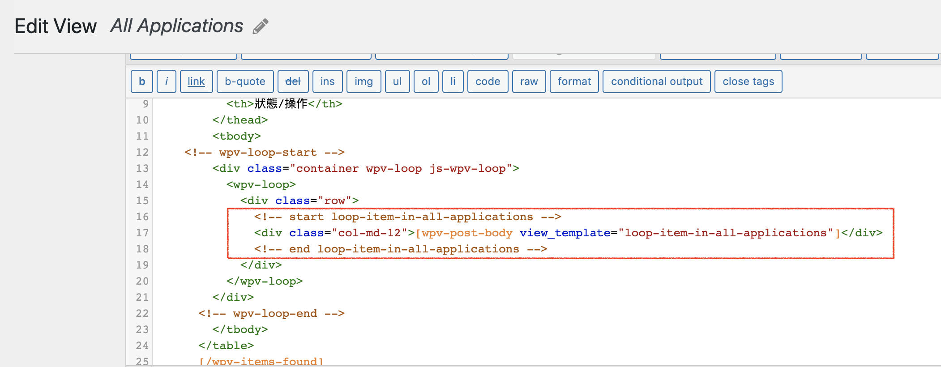Edit the All Applications title with the pencil icon
The height and width of the screenshot is (367, 941).
click(x=261, y=26)
